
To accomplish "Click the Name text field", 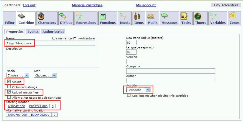I will [x=50, y=43].
